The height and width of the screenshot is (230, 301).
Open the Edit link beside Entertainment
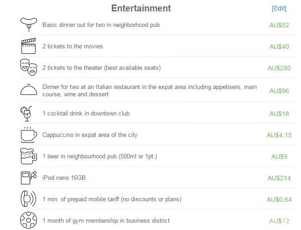point(279,8)
